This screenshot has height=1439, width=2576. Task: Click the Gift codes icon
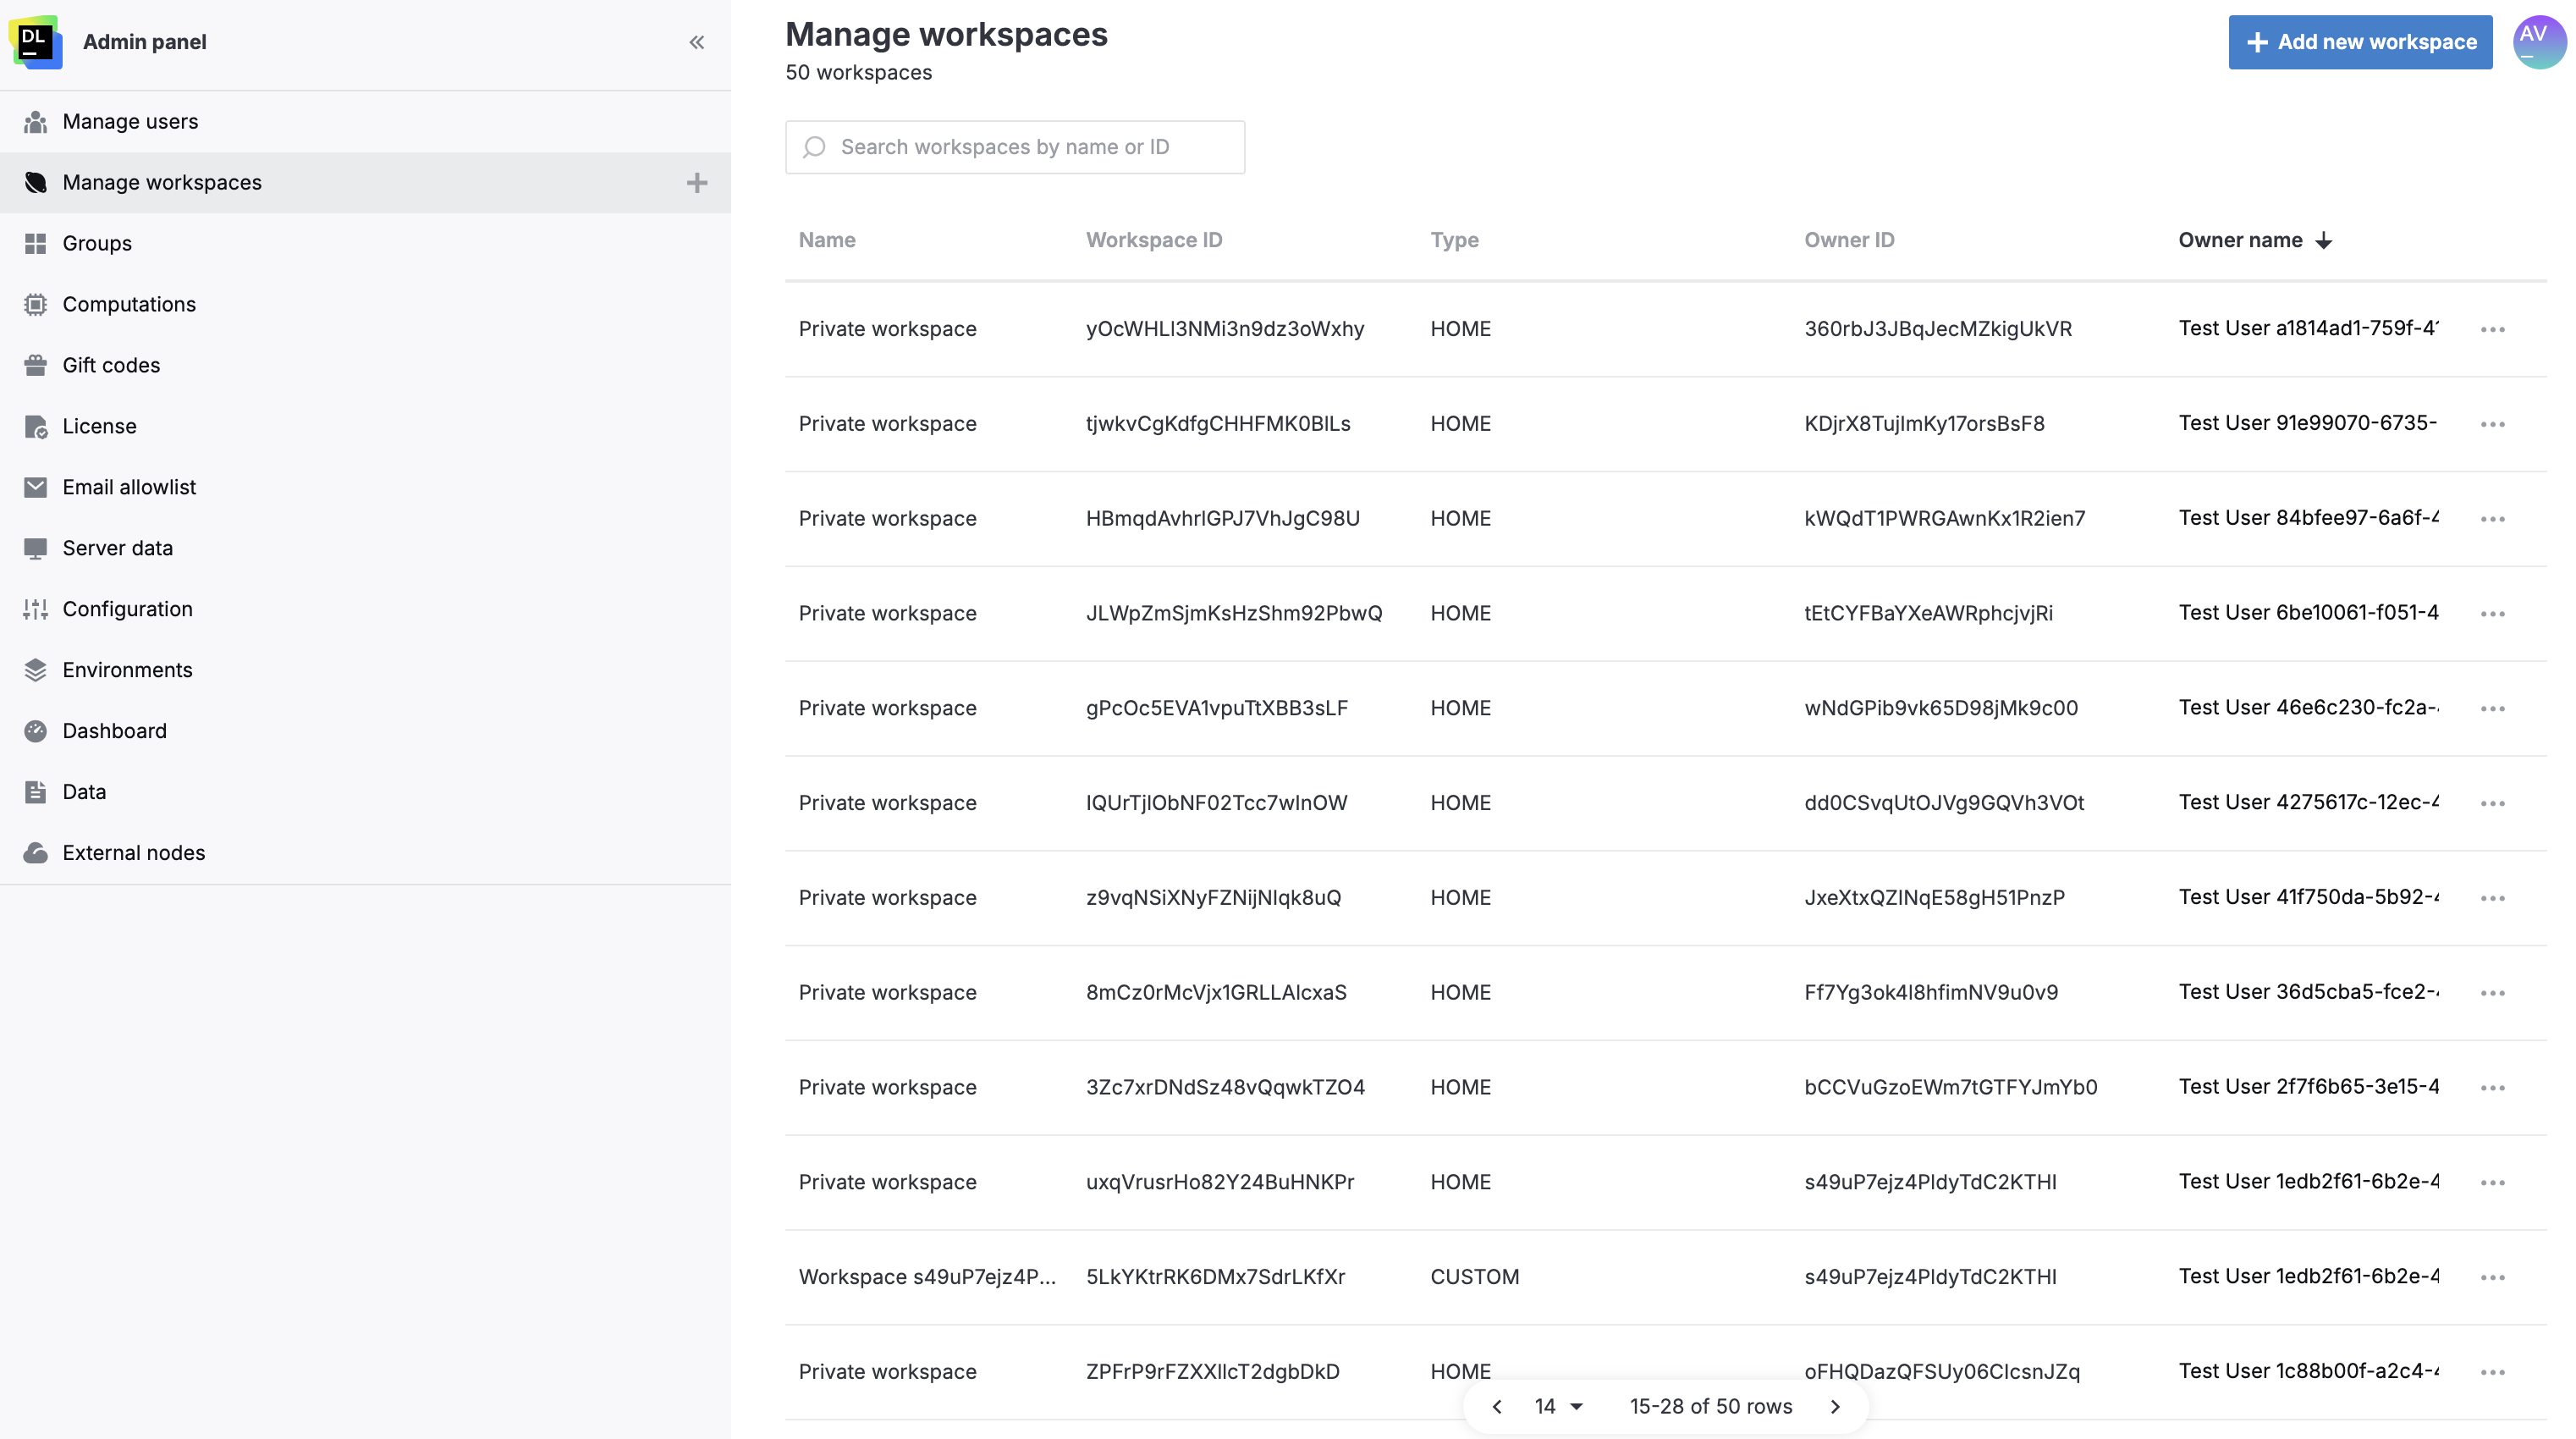36,365
